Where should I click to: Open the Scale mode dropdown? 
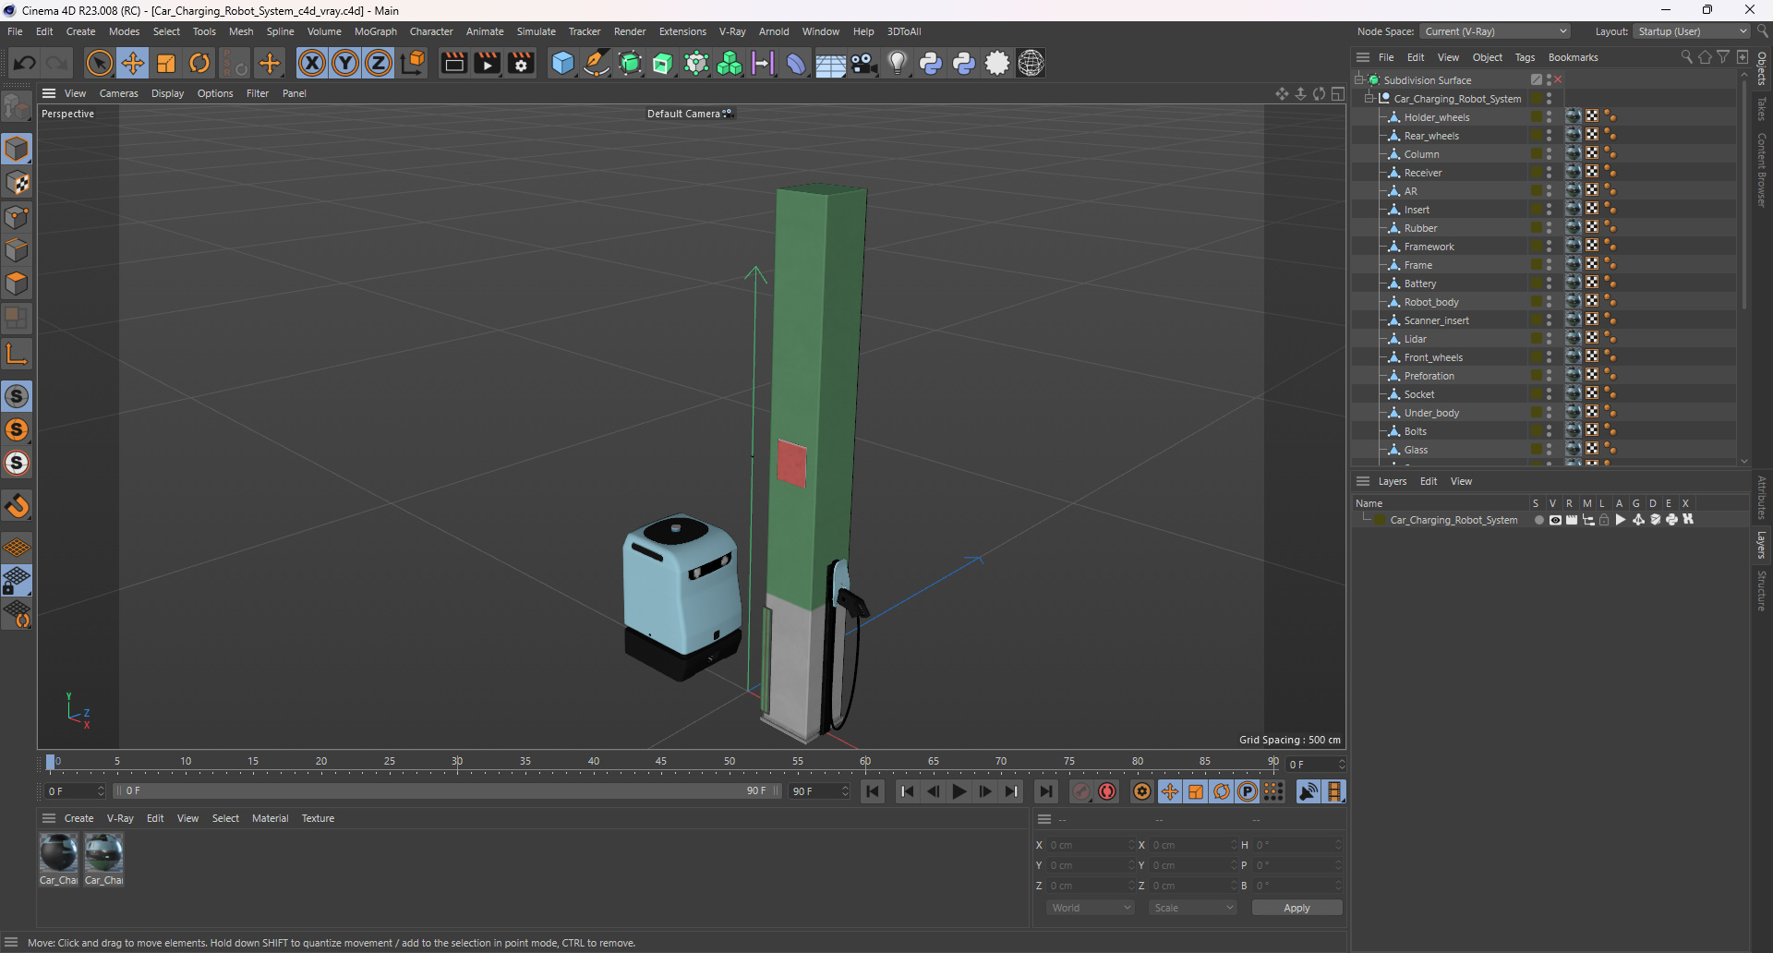point(1192,908)
